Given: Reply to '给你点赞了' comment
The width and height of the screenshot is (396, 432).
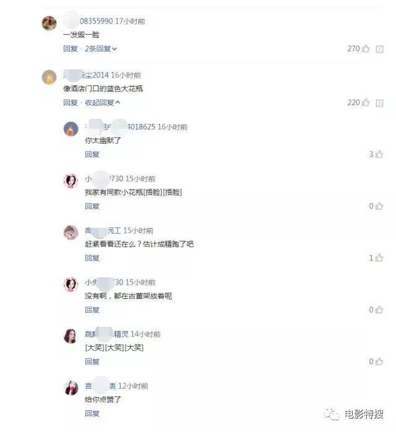Looking at the screenshot, I should [92, 413].
